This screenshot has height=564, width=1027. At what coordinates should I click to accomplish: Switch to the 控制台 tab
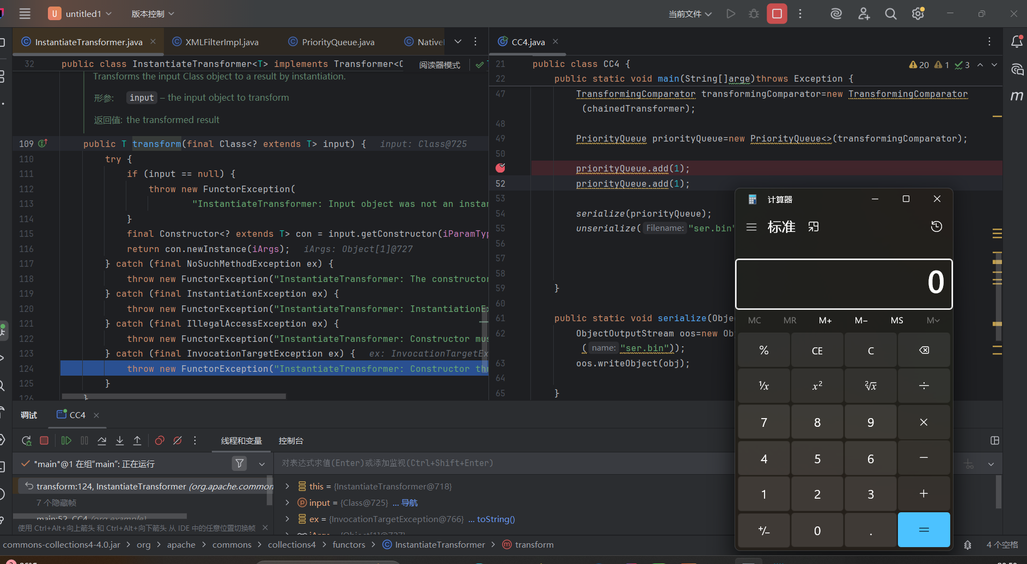(291, 440)
